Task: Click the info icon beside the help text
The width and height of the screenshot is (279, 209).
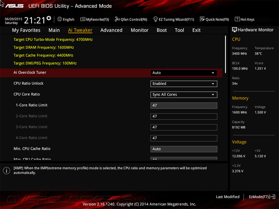Action: tap(7, 171)
